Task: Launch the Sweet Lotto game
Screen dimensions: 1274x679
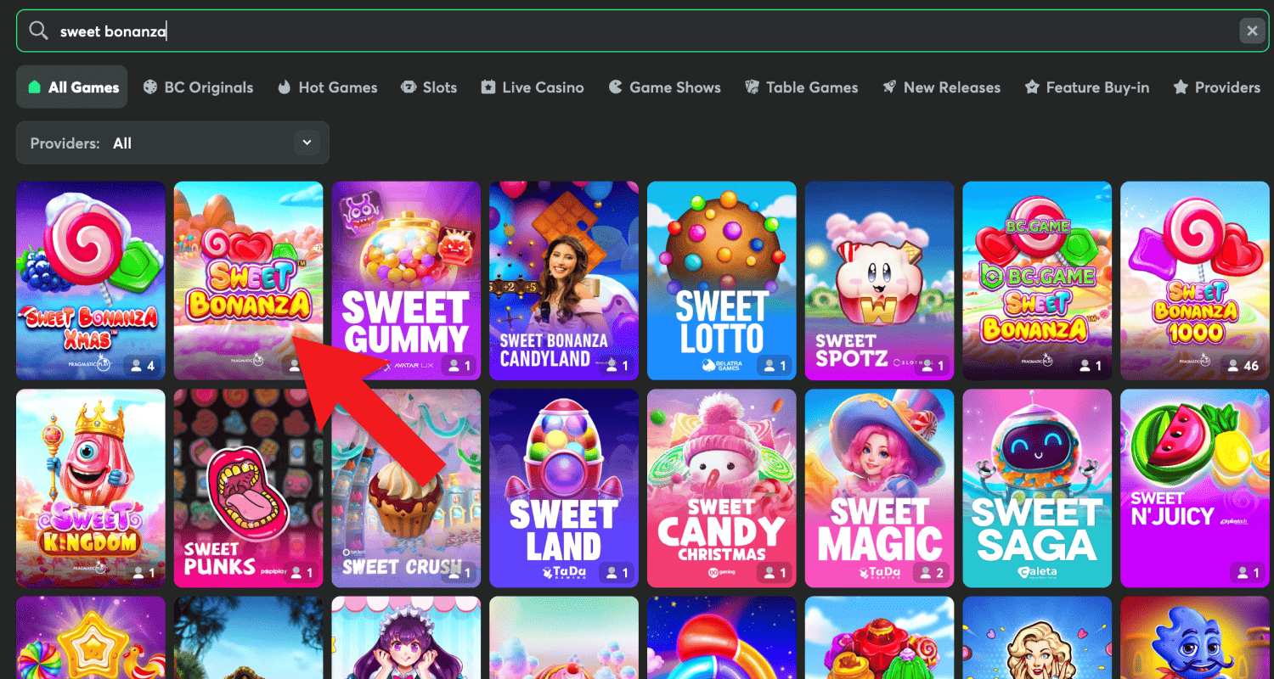Action: 722,280
